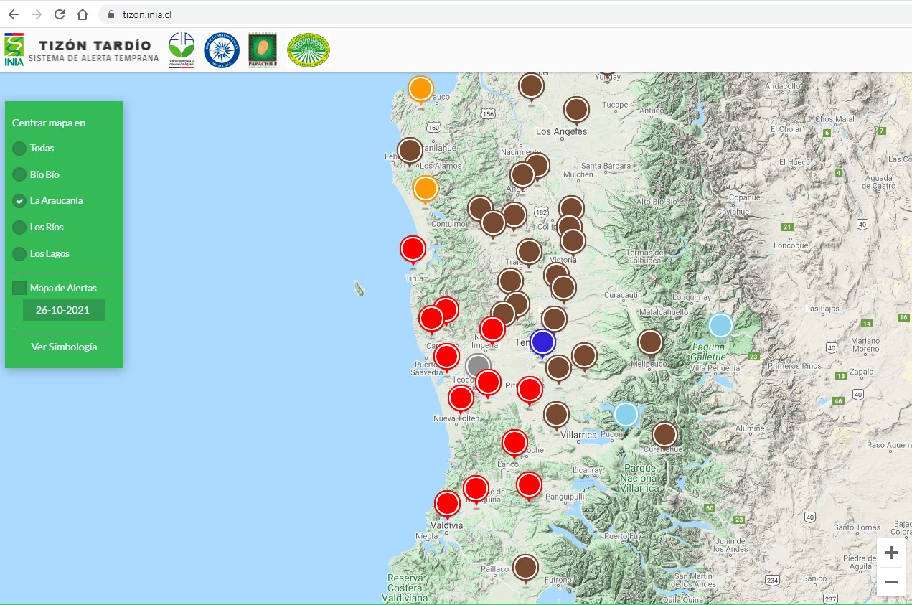Click the Parque Nacional Villarrica map label
This screenshot has width=912, height=605.
coord(639,477)
